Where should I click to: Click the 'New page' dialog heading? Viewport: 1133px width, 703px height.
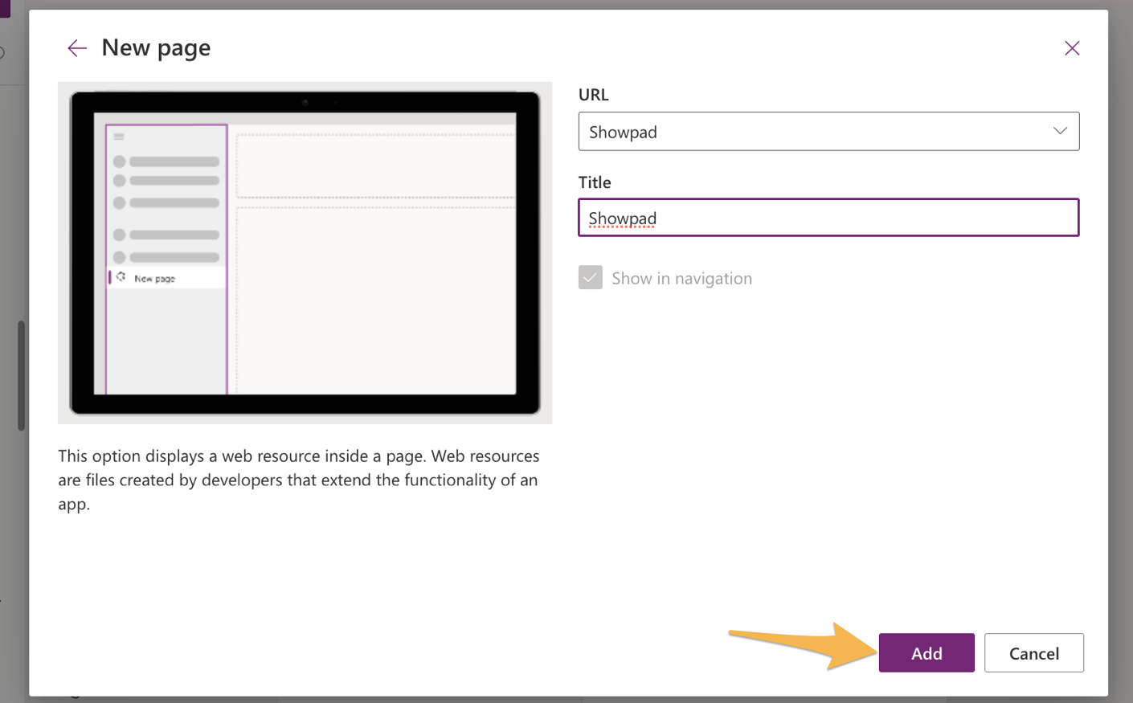pyautogui.click(x=156, y=48)
